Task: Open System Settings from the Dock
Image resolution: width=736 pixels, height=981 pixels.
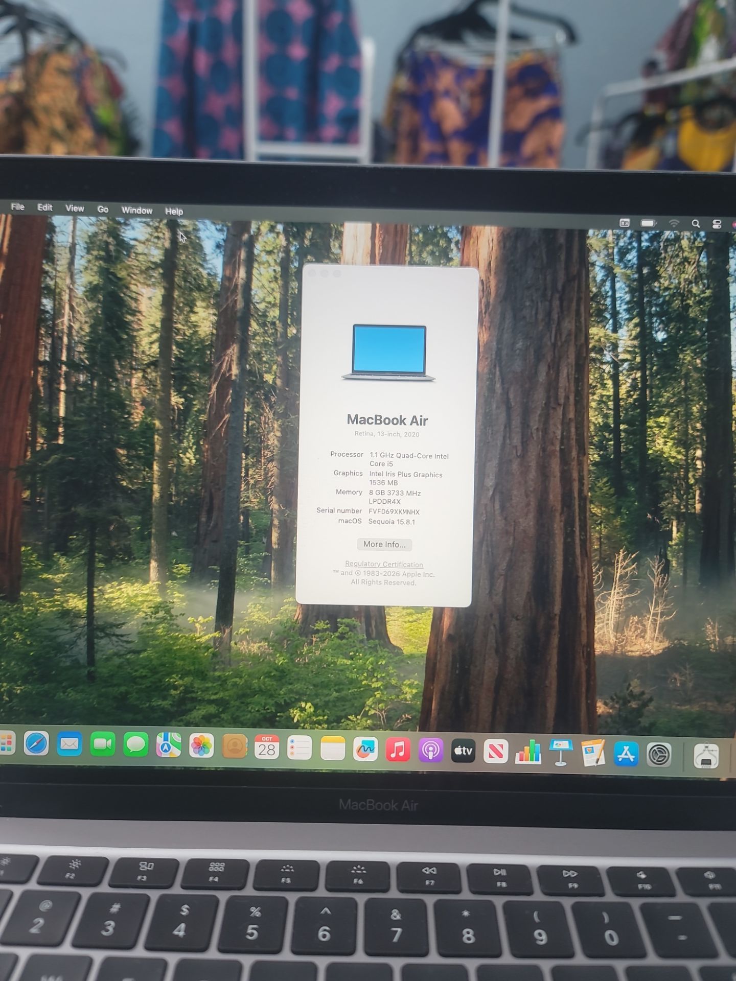Action: (659, 754)
